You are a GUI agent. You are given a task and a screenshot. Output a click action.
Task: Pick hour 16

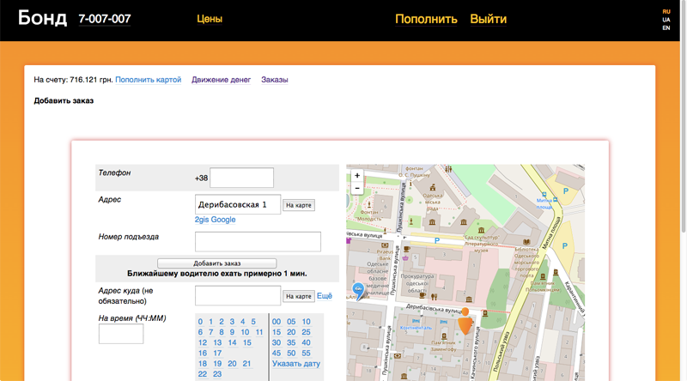pyautogui.click(x=203, y=353)
